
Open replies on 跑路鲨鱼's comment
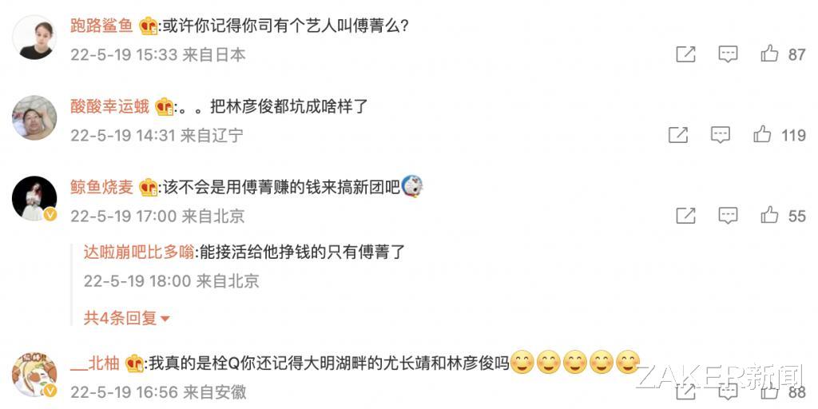(727, 54)
